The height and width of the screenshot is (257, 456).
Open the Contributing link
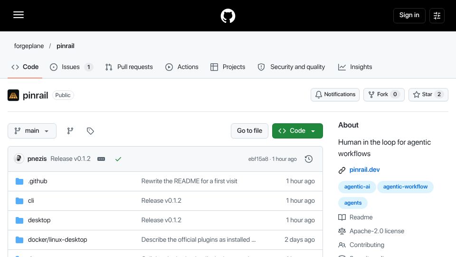(x=367, y=245)
